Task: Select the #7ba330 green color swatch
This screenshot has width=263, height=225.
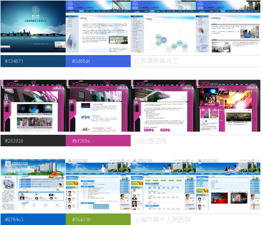Action: (x=98, y=219)
